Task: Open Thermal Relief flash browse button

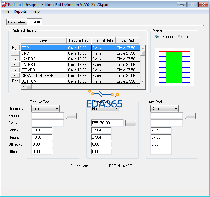Action: pos(131,123)
